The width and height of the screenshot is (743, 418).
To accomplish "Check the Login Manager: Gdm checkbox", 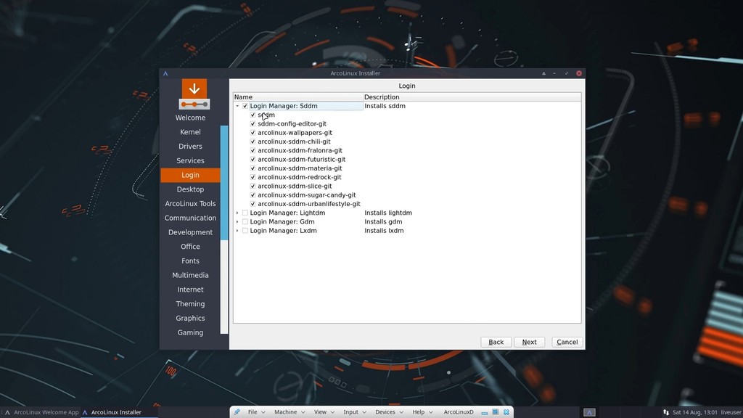I will point(245,222).
